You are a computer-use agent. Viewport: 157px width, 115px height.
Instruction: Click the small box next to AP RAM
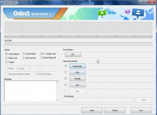[x=40, y=68]
